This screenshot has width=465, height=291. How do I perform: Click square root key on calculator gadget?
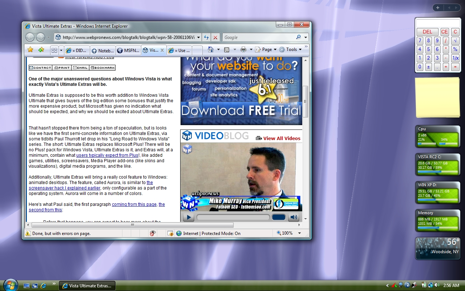pos(455,40)
